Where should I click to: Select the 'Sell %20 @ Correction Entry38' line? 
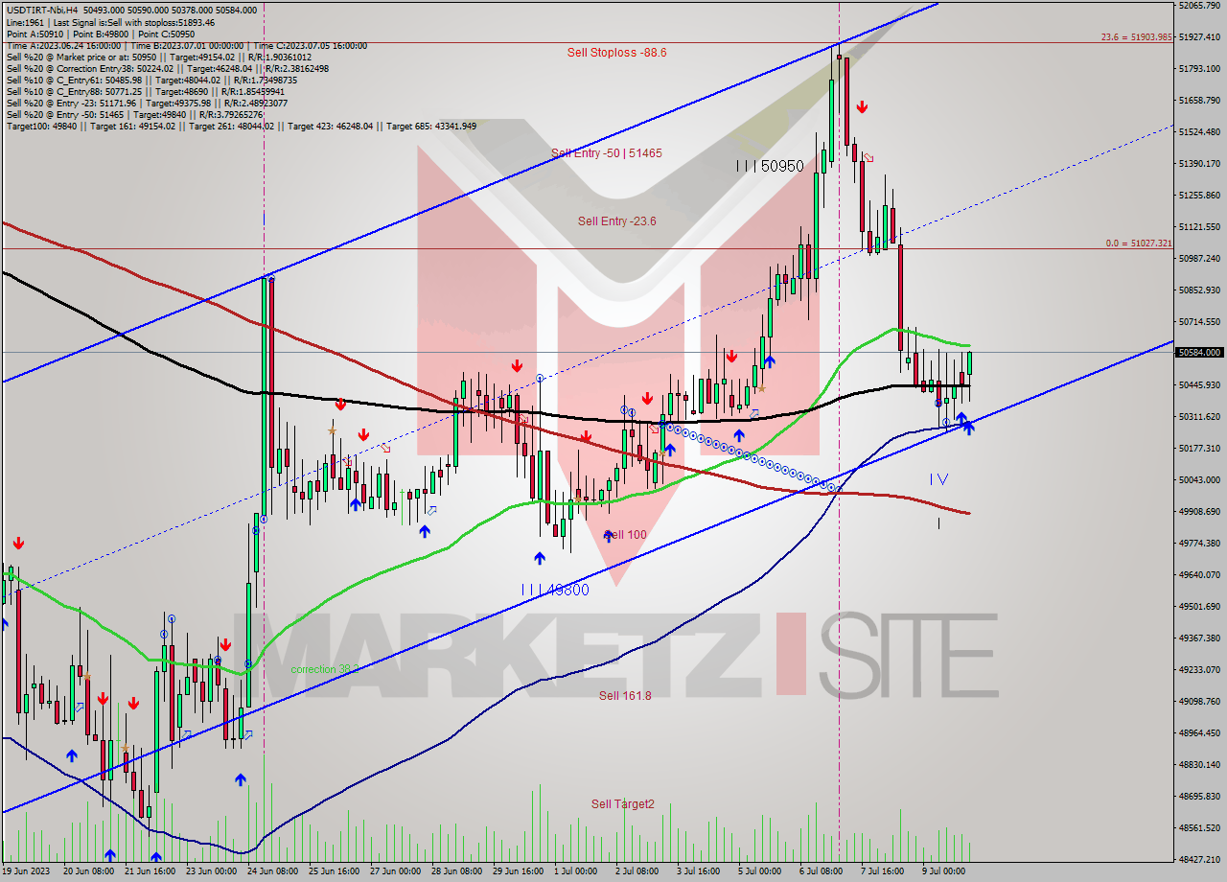pyautogui.click(x=167, y=69)
